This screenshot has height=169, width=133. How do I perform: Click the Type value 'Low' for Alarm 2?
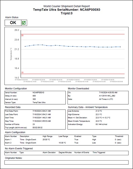pos(94,143)
